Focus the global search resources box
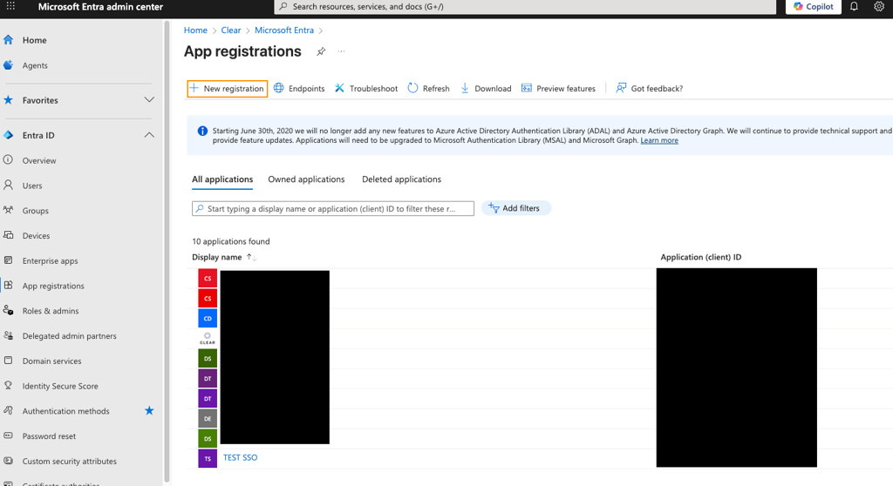The height and width of the screenshot is (486, 893). pyautogui.click(x=525, y=6)
